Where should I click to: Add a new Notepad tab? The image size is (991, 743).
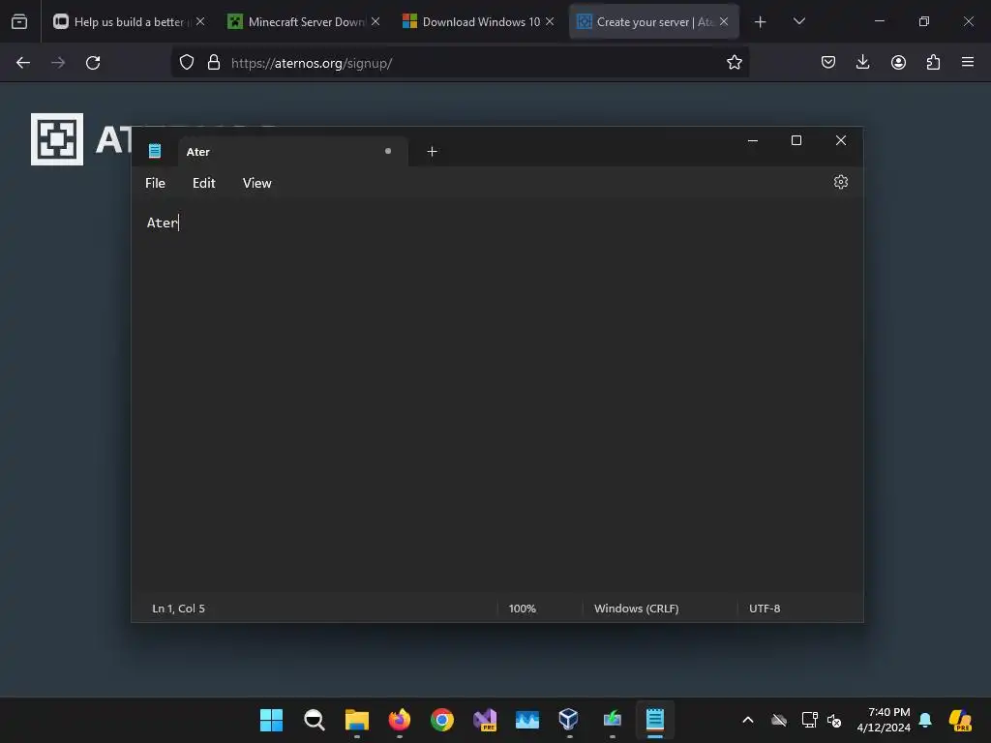(432, 152)
